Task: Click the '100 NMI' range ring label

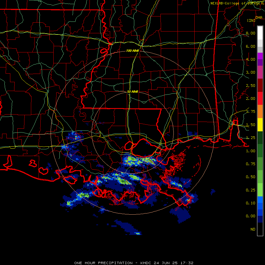Action: pyautogui.click(x=132, y=51)
